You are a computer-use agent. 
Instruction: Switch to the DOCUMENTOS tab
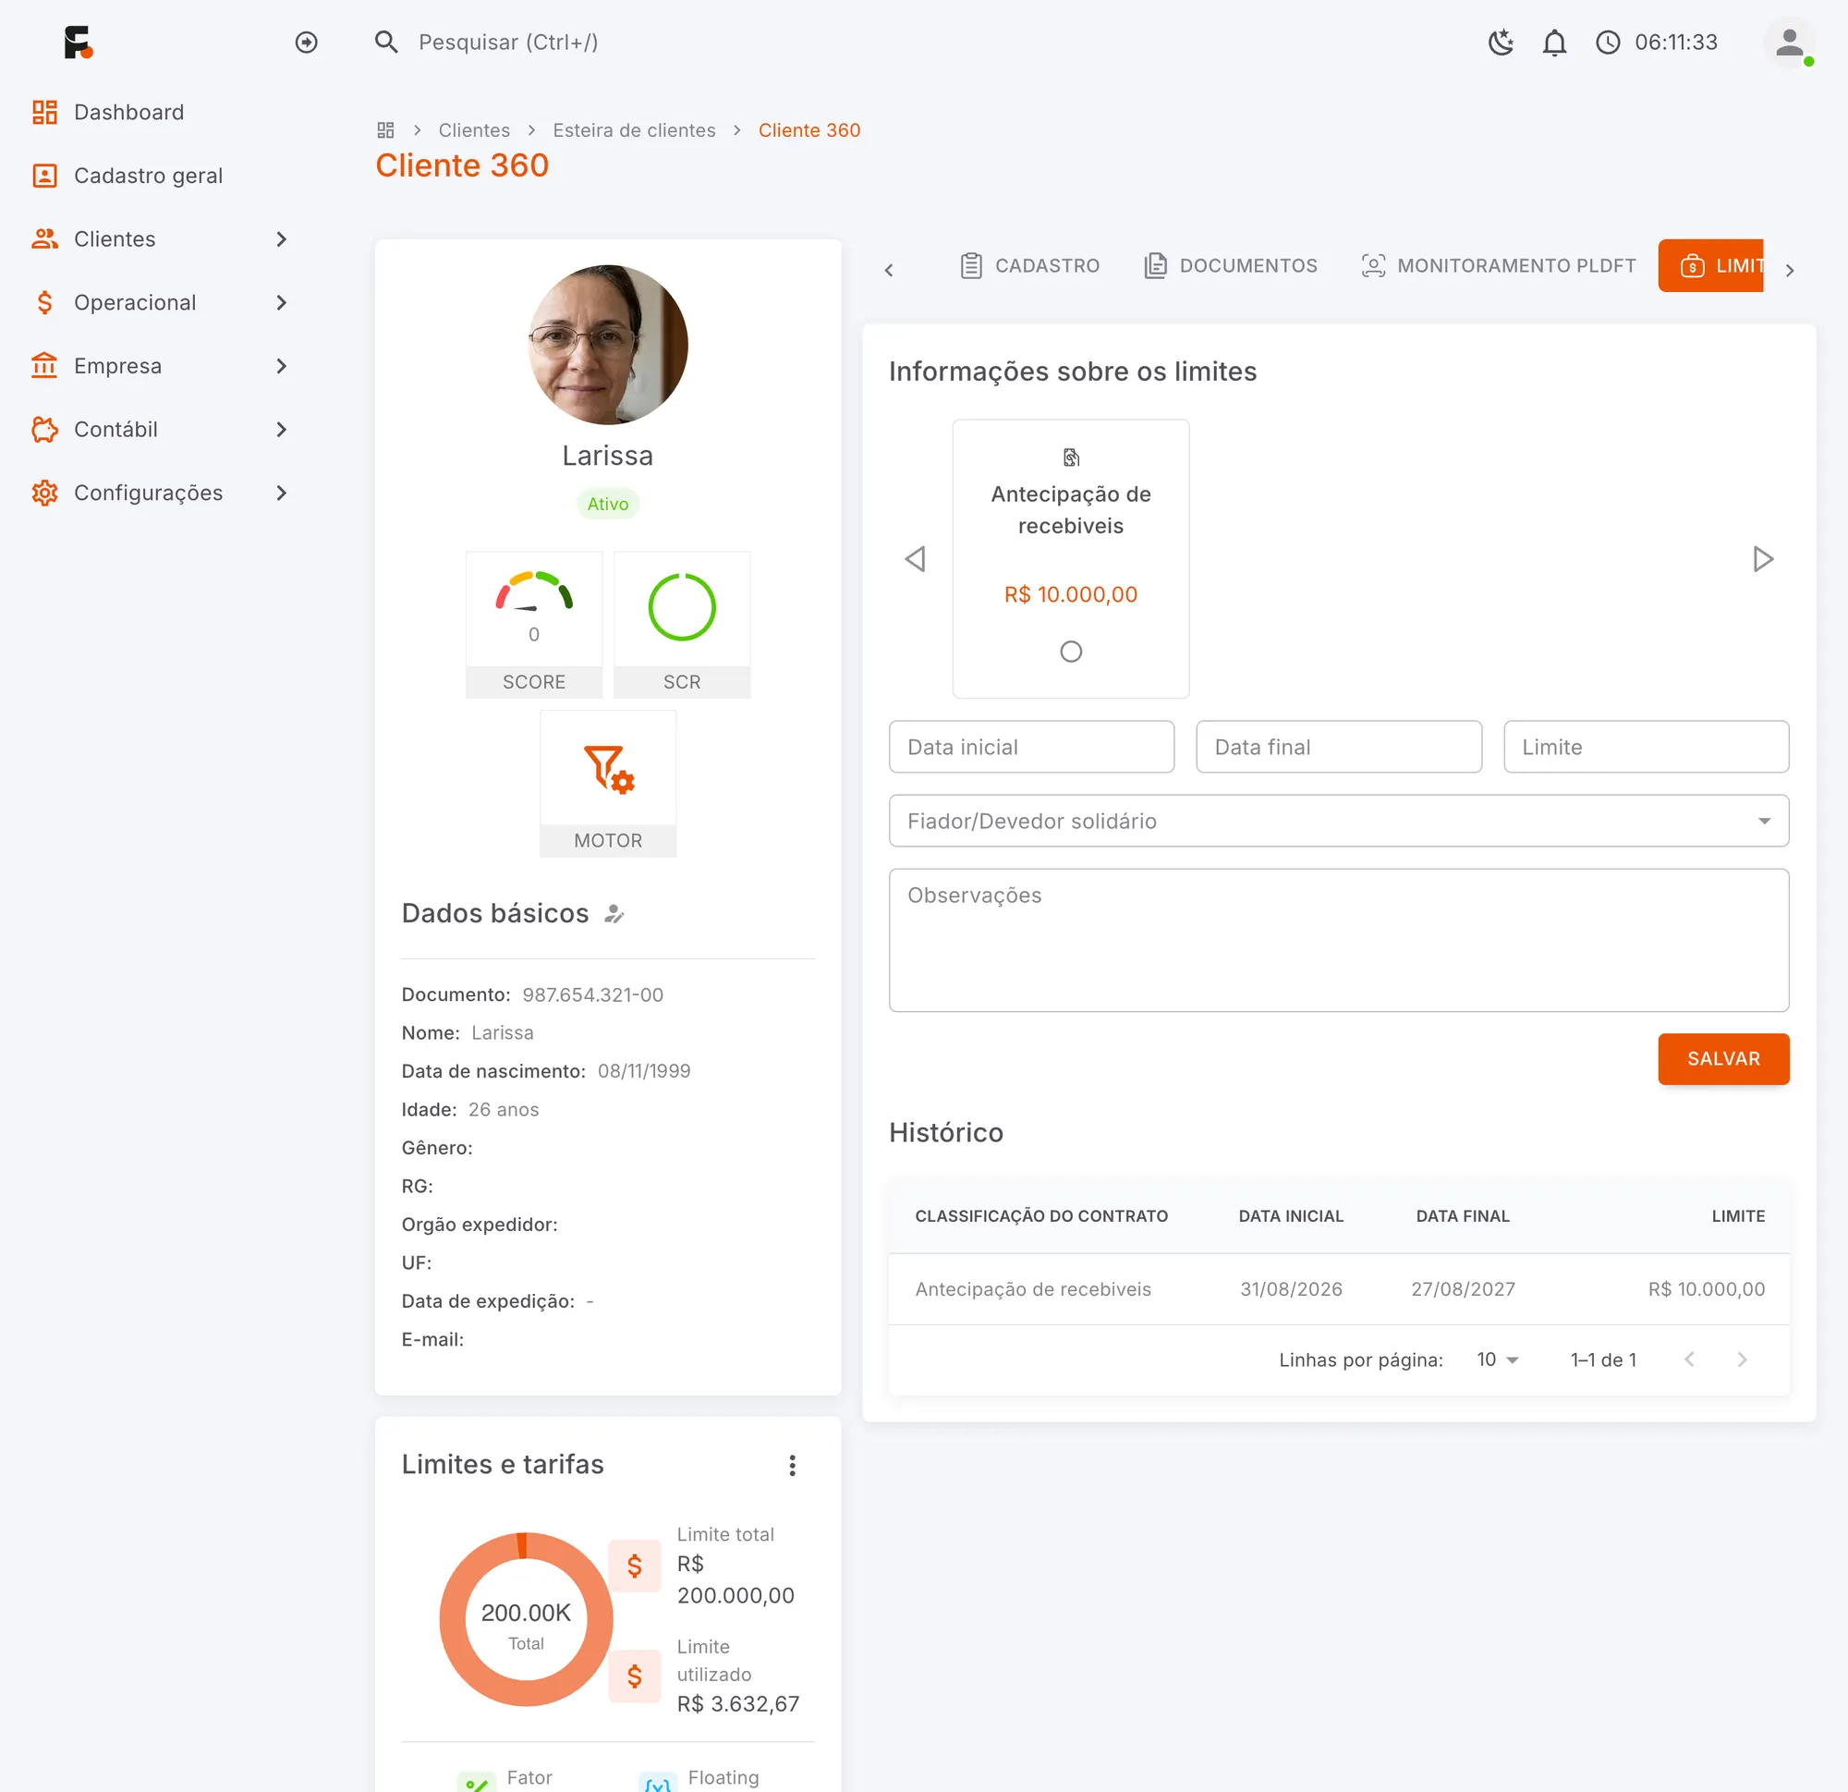coord(1231,266)
